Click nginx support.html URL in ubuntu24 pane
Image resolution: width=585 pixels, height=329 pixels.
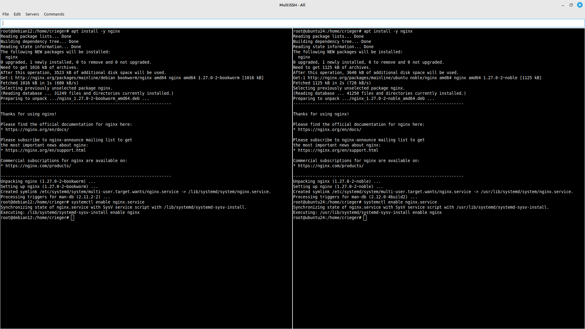pos(338,150)
